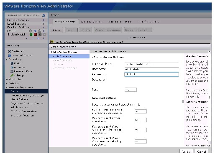Open Event Configuration
Screen dimensions: 215x156
click(x=22, y=116)
